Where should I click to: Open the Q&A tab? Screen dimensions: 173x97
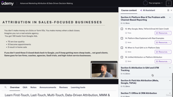click(x=25, y=87)
